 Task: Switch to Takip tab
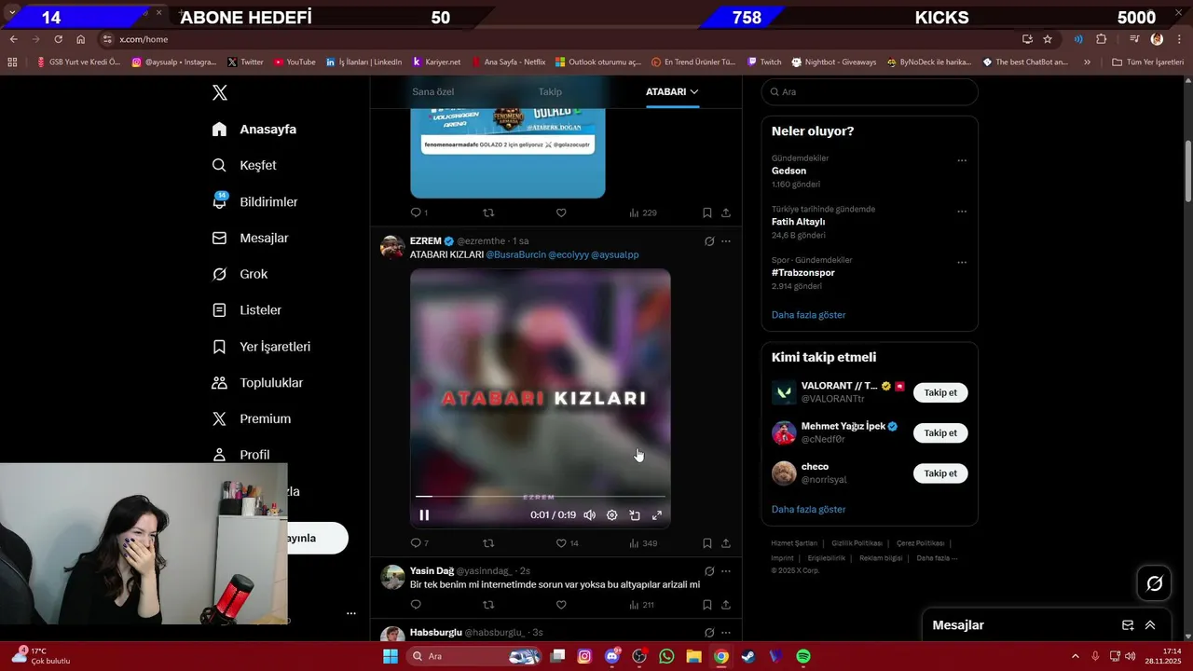(550, 91)
